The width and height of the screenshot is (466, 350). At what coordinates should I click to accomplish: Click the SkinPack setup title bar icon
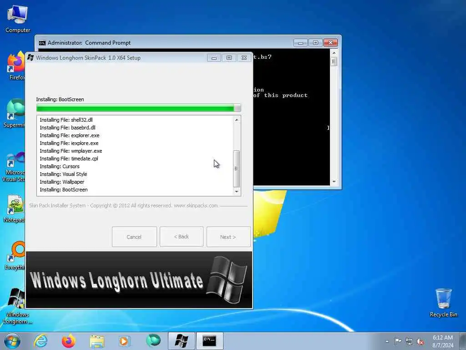pos(30,58)
